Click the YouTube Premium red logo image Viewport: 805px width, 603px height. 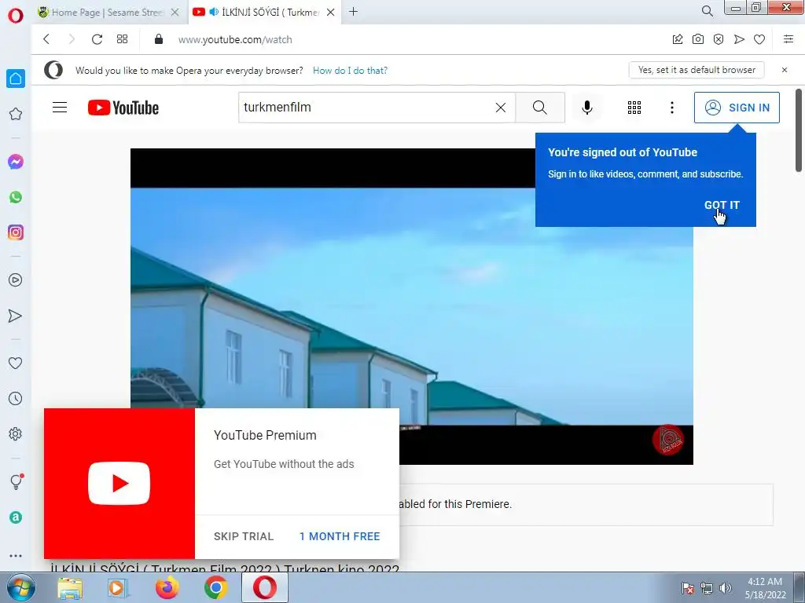(x=119, y=483)
